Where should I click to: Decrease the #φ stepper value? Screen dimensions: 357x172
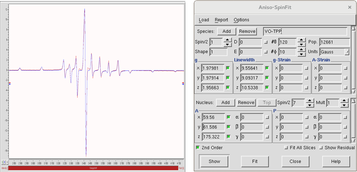click(x=301, y=53)
